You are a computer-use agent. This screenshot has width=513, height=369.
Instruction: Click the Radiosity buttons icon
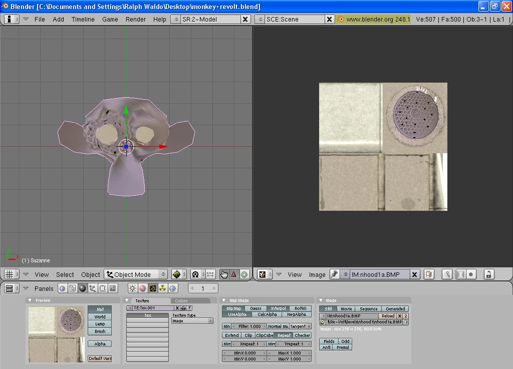pyautogui.click(x=163, y=288)
